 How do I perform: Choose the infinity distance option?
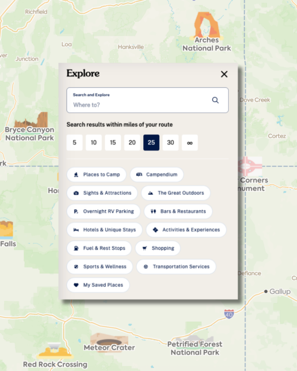(189, 143)
